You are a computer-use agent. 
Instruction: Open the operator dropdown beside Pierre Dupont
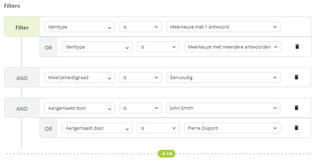158,128
